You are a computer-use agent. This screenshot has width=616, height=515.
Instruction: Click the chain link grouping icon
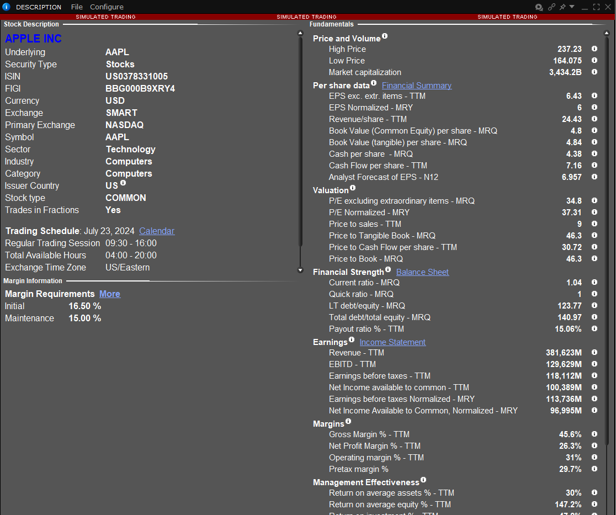tap(551, 7)
